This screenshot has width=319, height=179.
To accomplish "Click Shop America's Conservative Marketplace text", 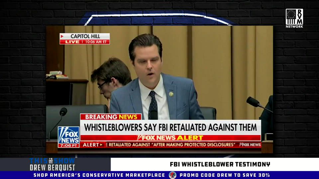I will point(99,175).
